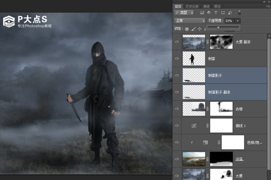271x180 pixels.
Task: Hide the 大雾 副本 layer
Action: pos(177,42)
